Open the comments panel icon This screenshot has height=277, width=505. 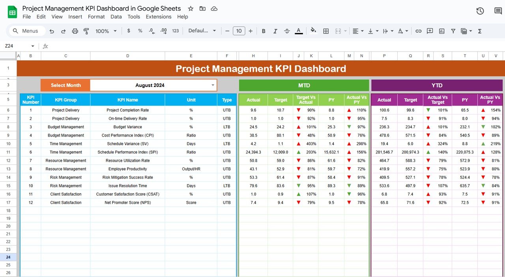498,11
